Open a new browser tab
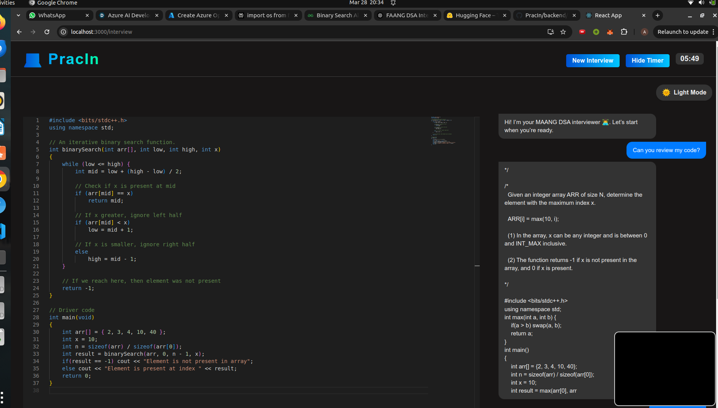 658,15
